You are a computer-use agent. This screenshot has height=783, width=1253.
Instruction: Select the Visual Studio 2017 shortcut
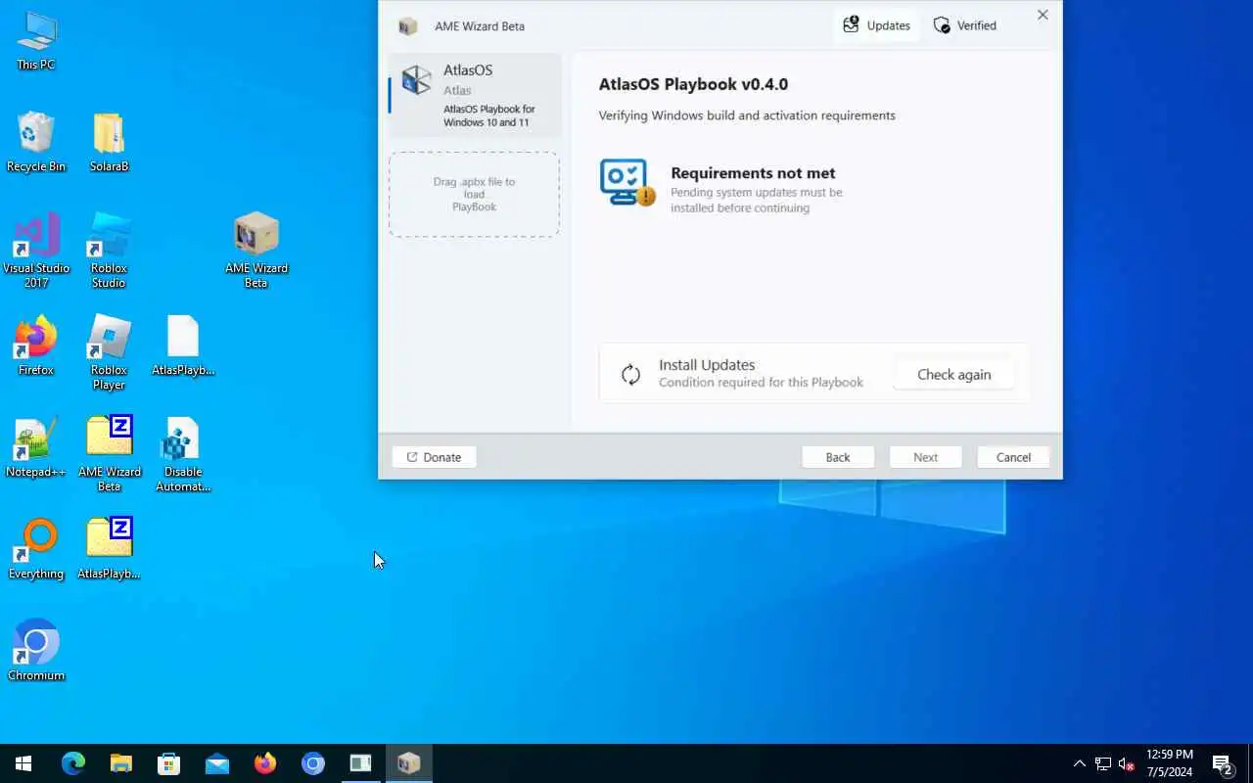click(36, 251)
